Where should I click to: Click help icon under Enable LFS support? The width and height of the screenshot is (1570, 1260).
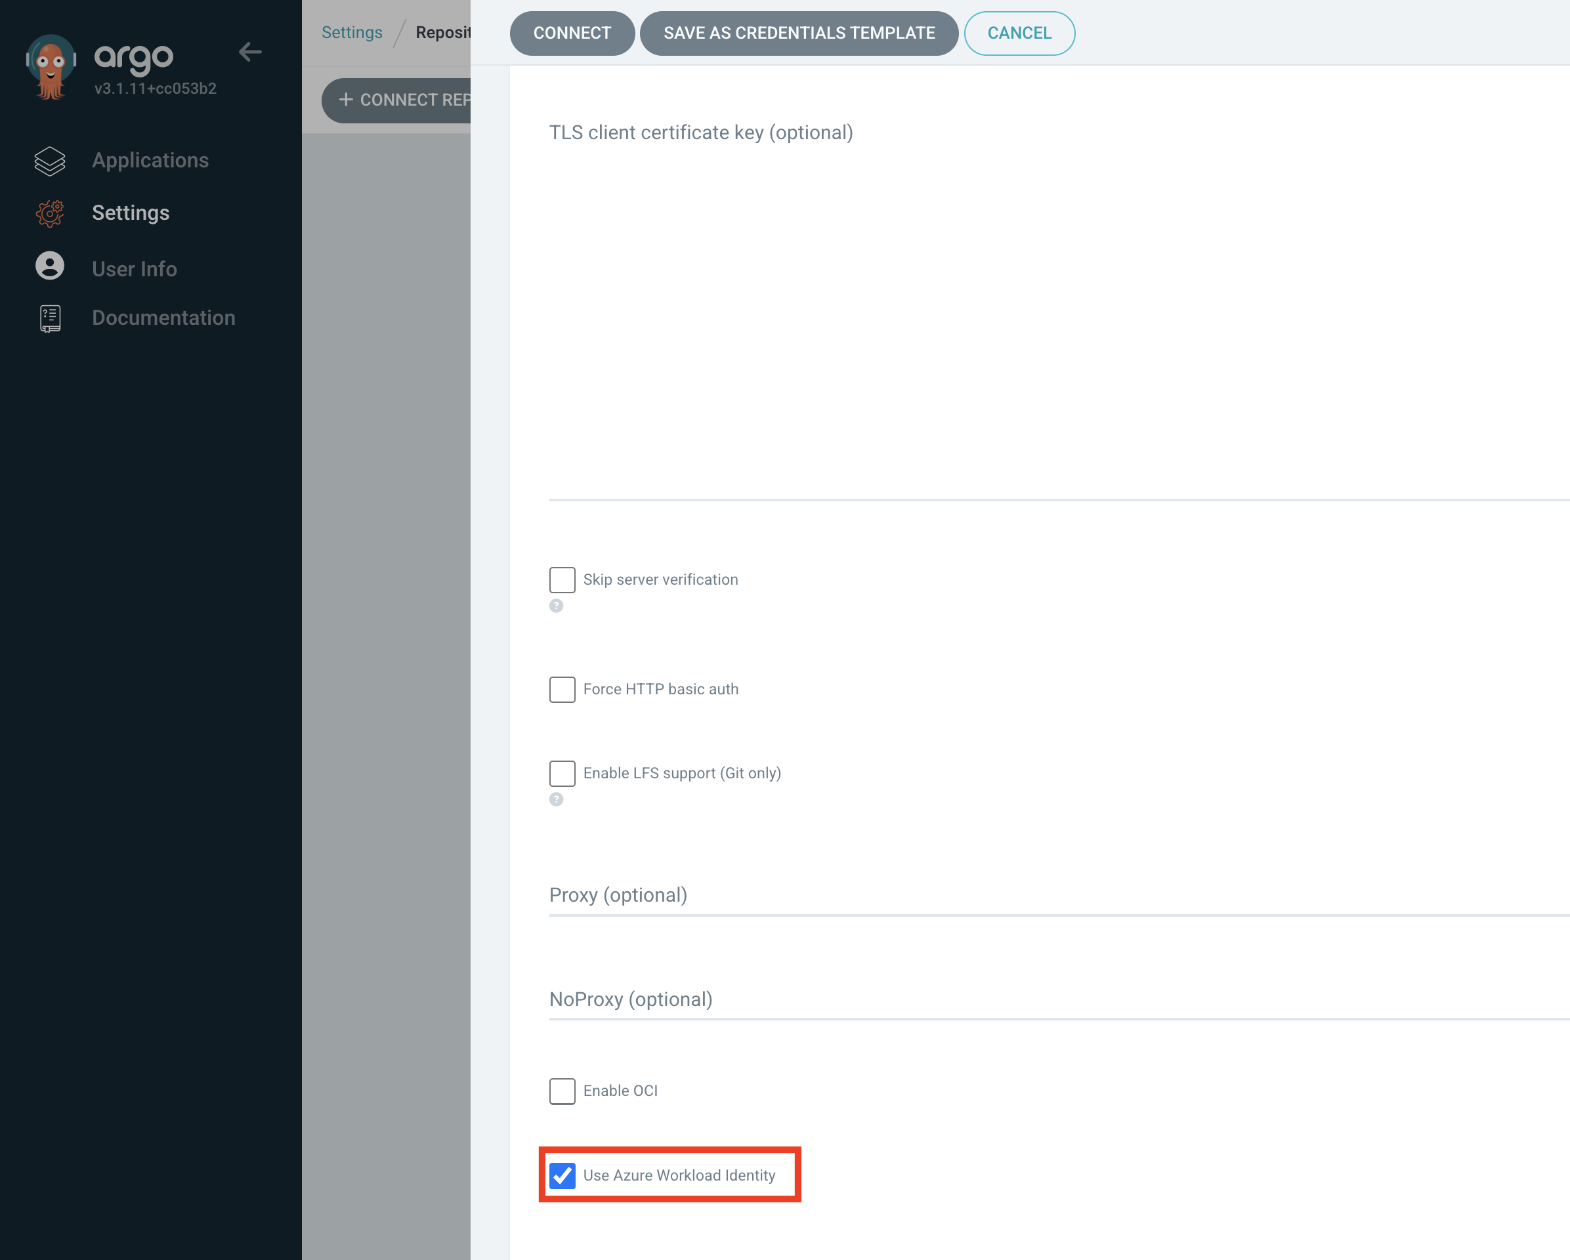click(557, 799)
